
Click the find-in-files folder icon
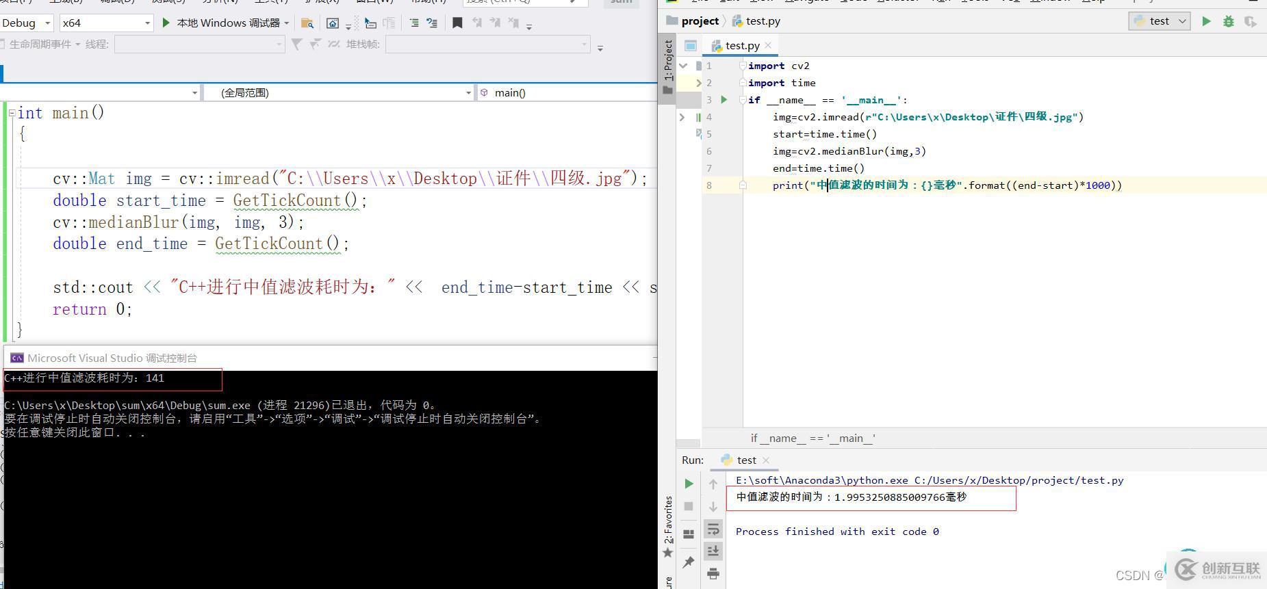307,23
